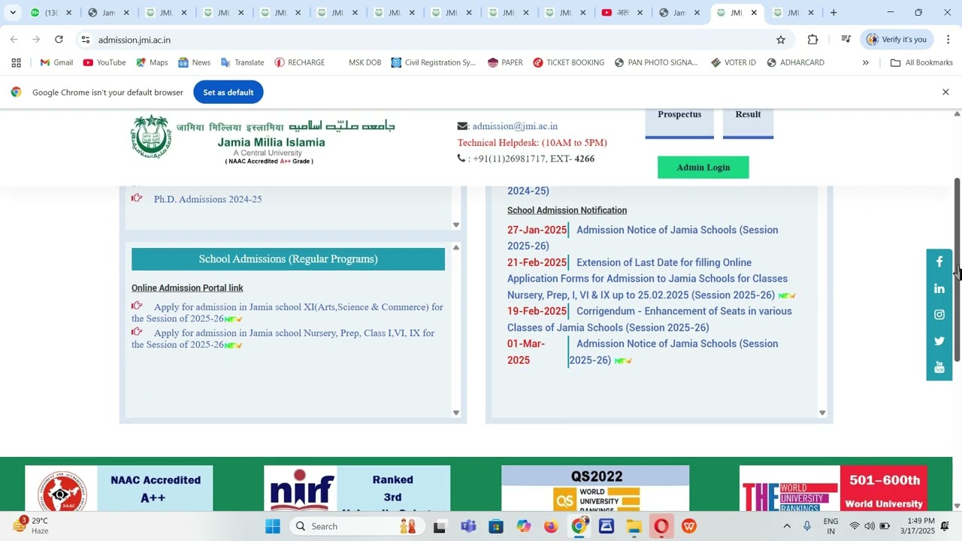
Task: Open the Apps grid in bookmarks bar
Action: [x=16, y=62]
